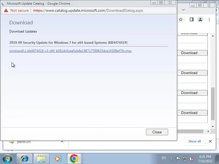
Task: Open the Chrome profile avatar icon
Action: (x=200, y=19)
